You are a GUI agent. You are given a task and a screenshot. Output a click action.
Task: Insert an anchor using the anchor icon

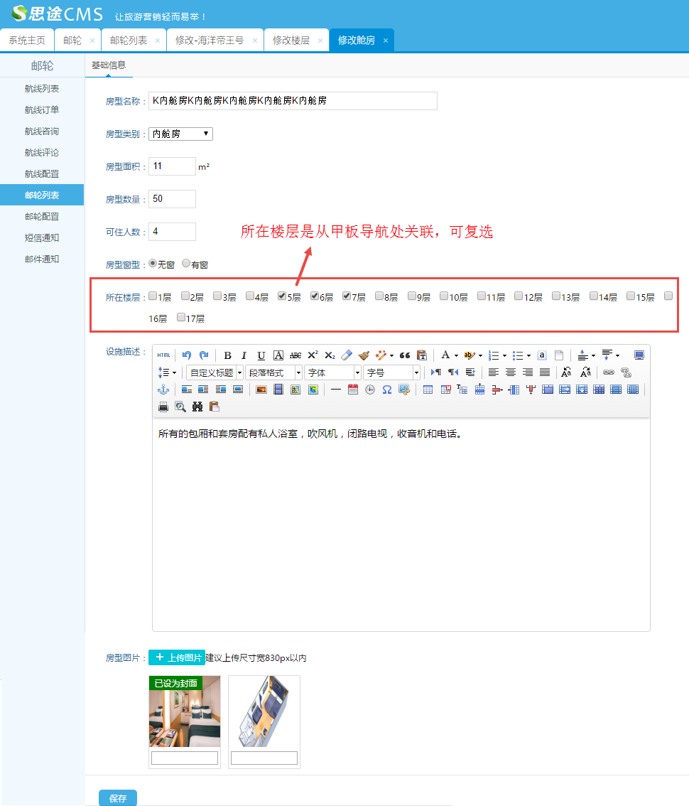click(x=163, y=389)
